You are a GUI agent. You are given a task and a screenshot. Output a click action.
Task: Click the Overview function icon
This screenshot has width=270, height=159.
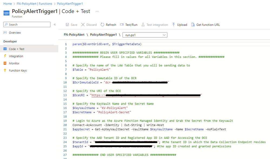(x=5, y=32)
